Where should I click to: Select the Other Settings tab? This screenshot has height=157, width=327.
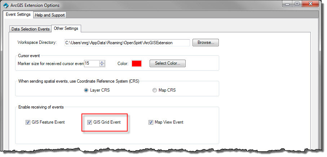click(x=66, y=28)
